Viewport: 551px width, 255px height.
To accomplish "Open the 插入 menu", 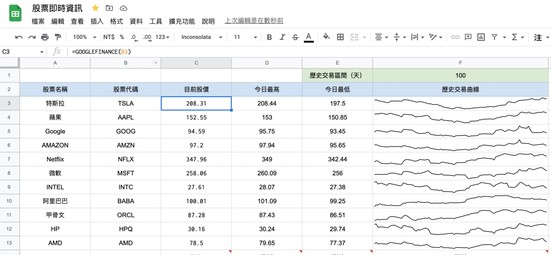I will pos(97,21).
